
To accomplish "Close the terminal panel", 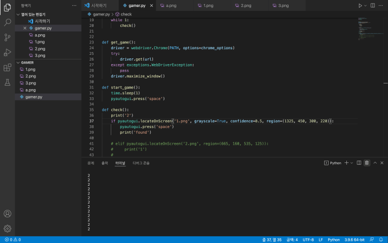I will tap(382, 162).
